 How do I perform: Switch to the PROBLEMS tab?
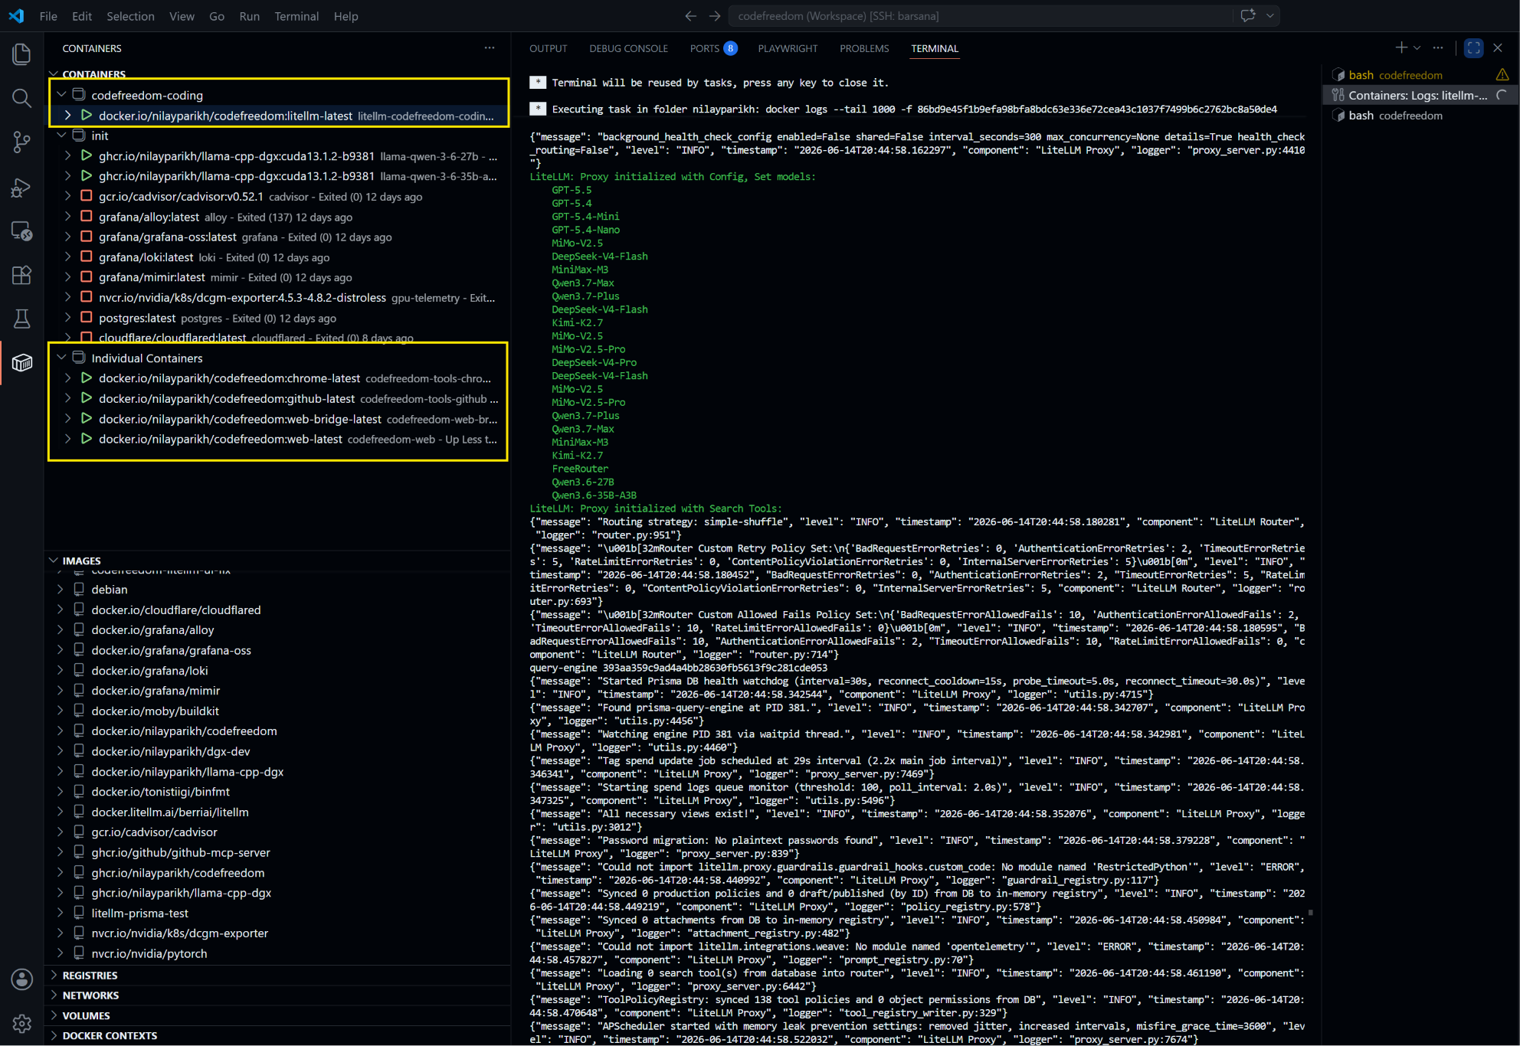864,48
